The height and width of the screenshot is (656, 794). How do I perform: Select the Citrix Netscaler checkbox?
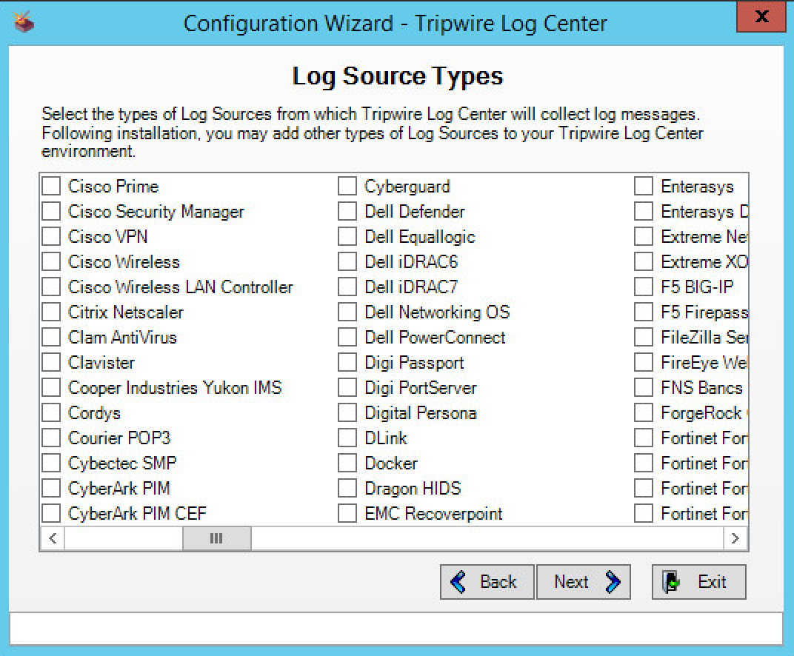click(x=51, y=312)
